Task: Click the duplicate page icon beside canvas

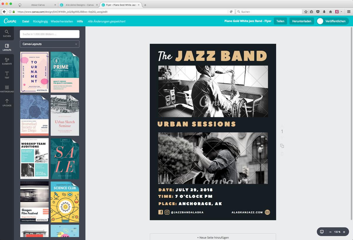Action: [x=282, y=146]
